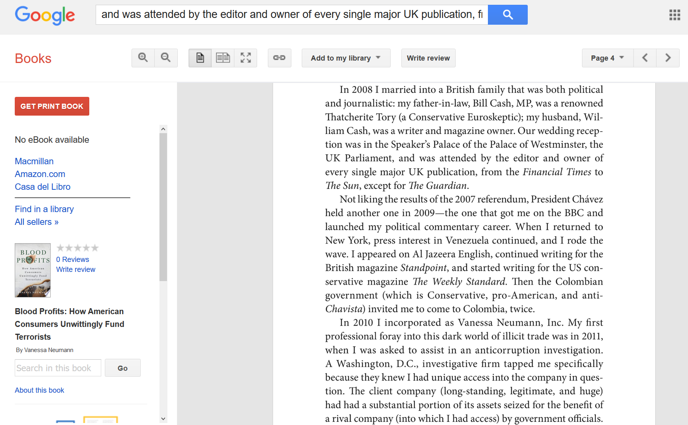This screenshot has height=425, width=688.
Task: Click the Blood Profits cover thumbnail
Action: pos(33,270)
